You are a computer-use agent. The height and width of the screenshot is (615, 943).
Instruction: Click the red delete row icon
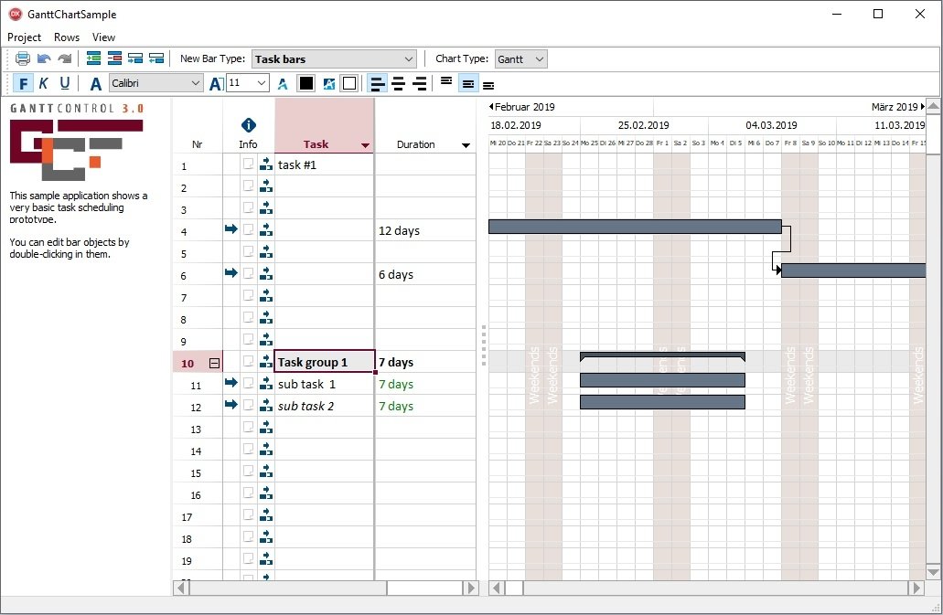tap(114, 58)
